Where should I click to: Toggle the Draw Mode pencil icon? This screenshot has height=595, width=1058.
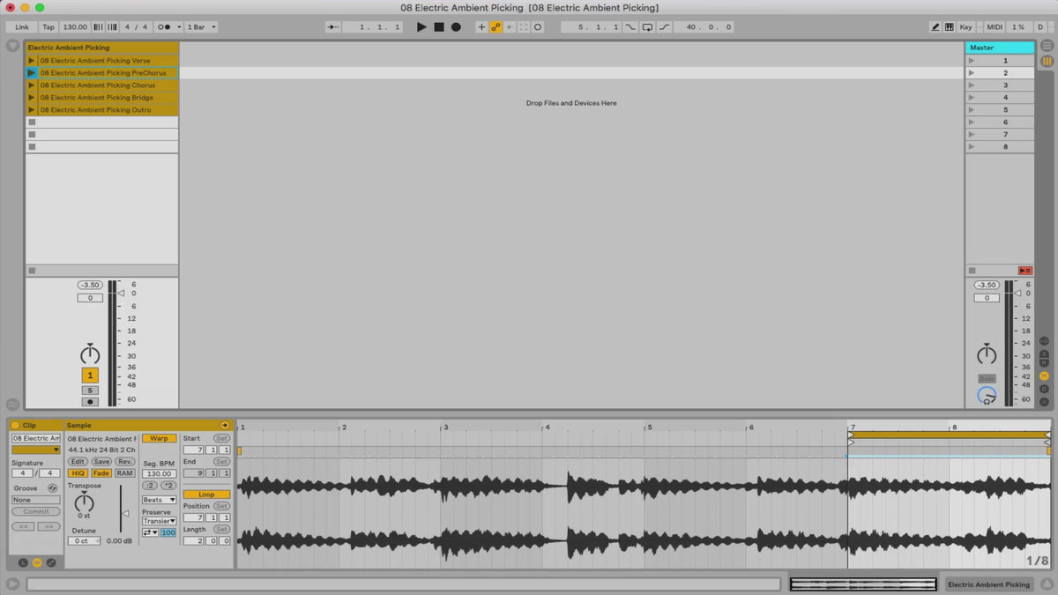[x=935, y=27]
